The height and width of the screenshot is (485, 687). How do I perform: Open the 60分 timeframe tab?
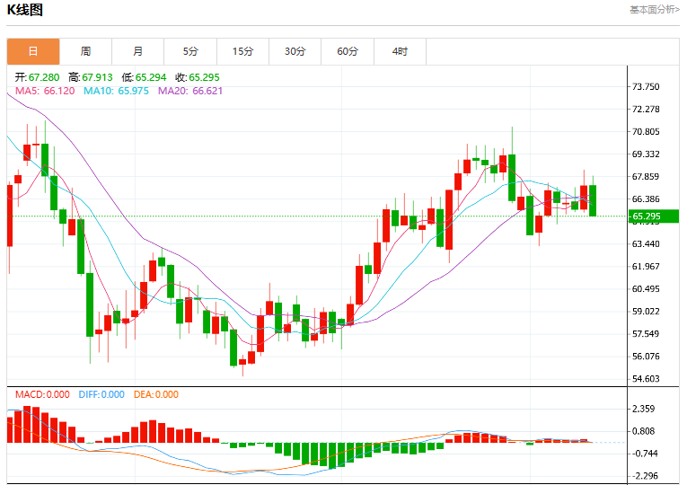pos(348,51)
